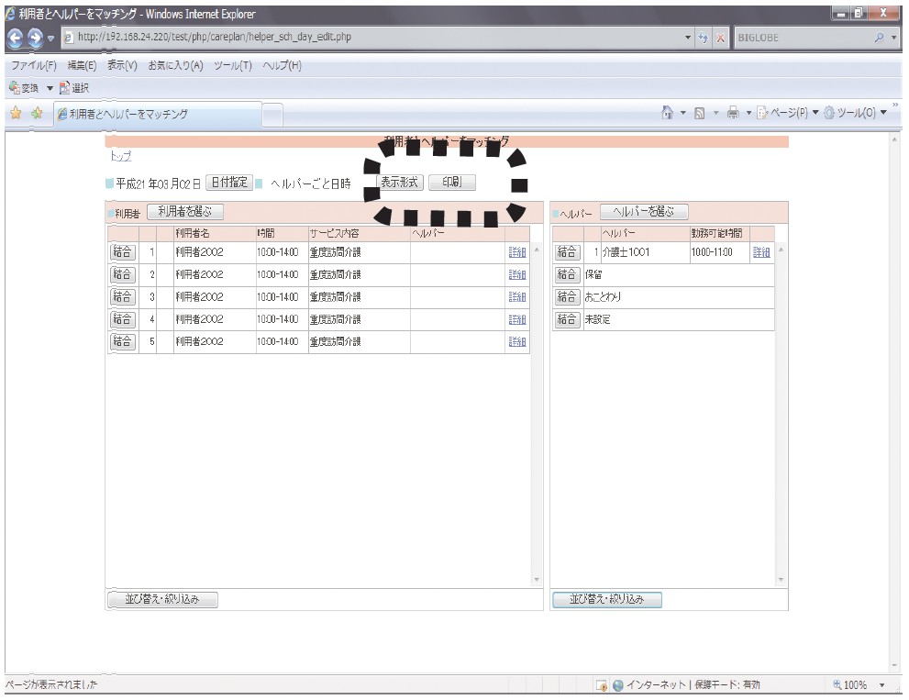Go forward with the browser Forward arrow
This screenshot has height=700, width=909.
(x=36, y=39)
